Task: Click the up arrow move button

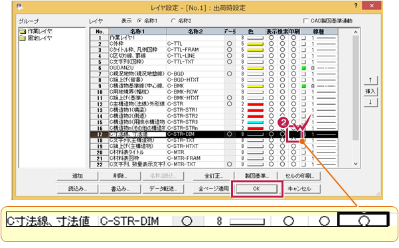Action: (x=370, y=80)
